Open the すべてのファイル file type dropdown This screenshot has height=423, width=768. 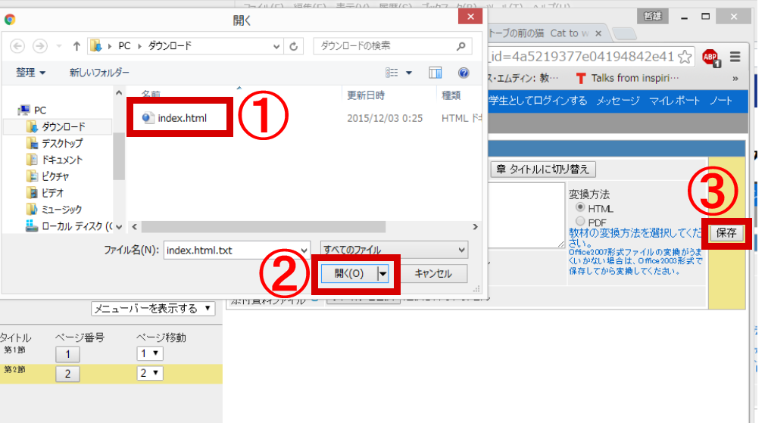click(395, 250)
